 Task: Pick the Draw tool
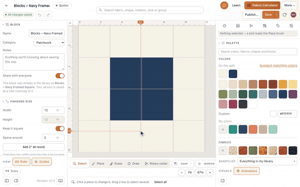point(133,164)
